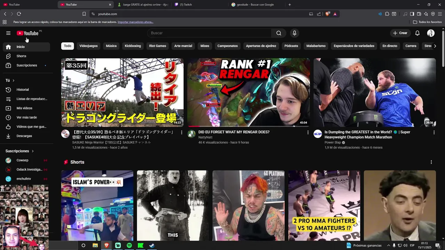
Task: Select Inicio in sidebar
Action: (x=26, y=47)
